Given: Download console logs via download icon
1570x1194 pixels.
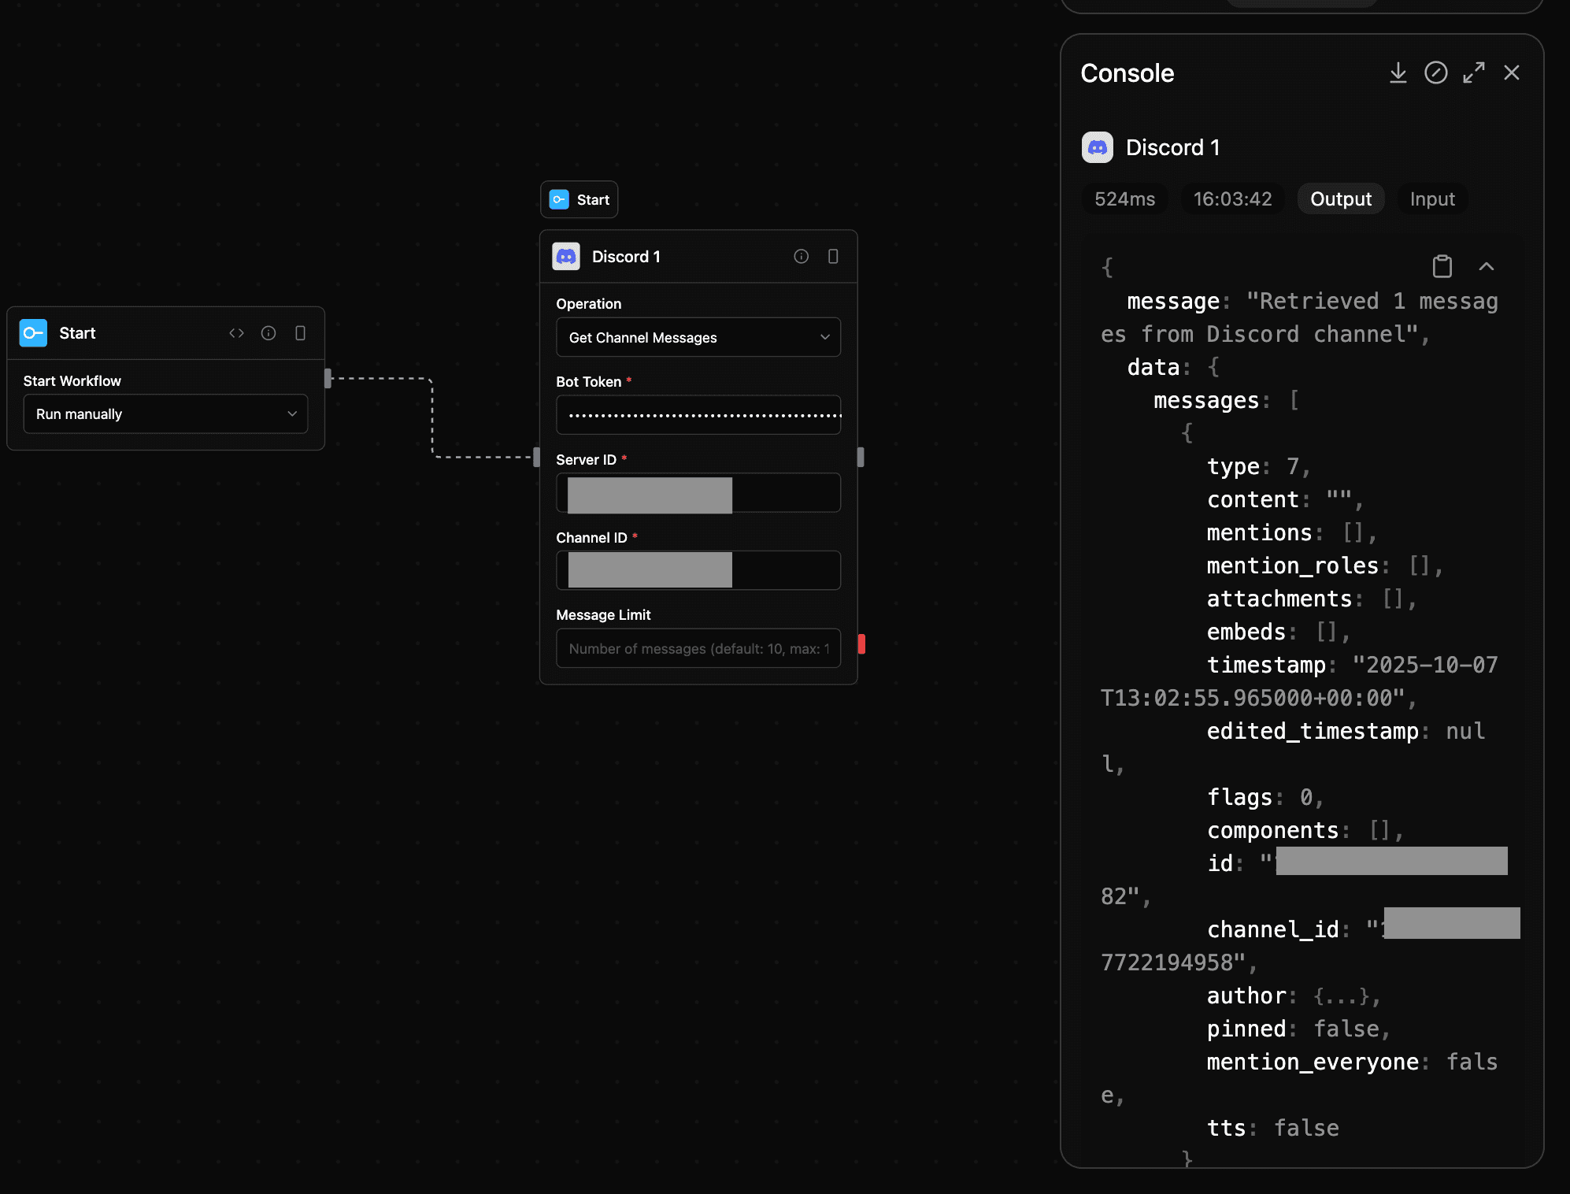Looking at the screenshot, I should [x=1398, y=72].
